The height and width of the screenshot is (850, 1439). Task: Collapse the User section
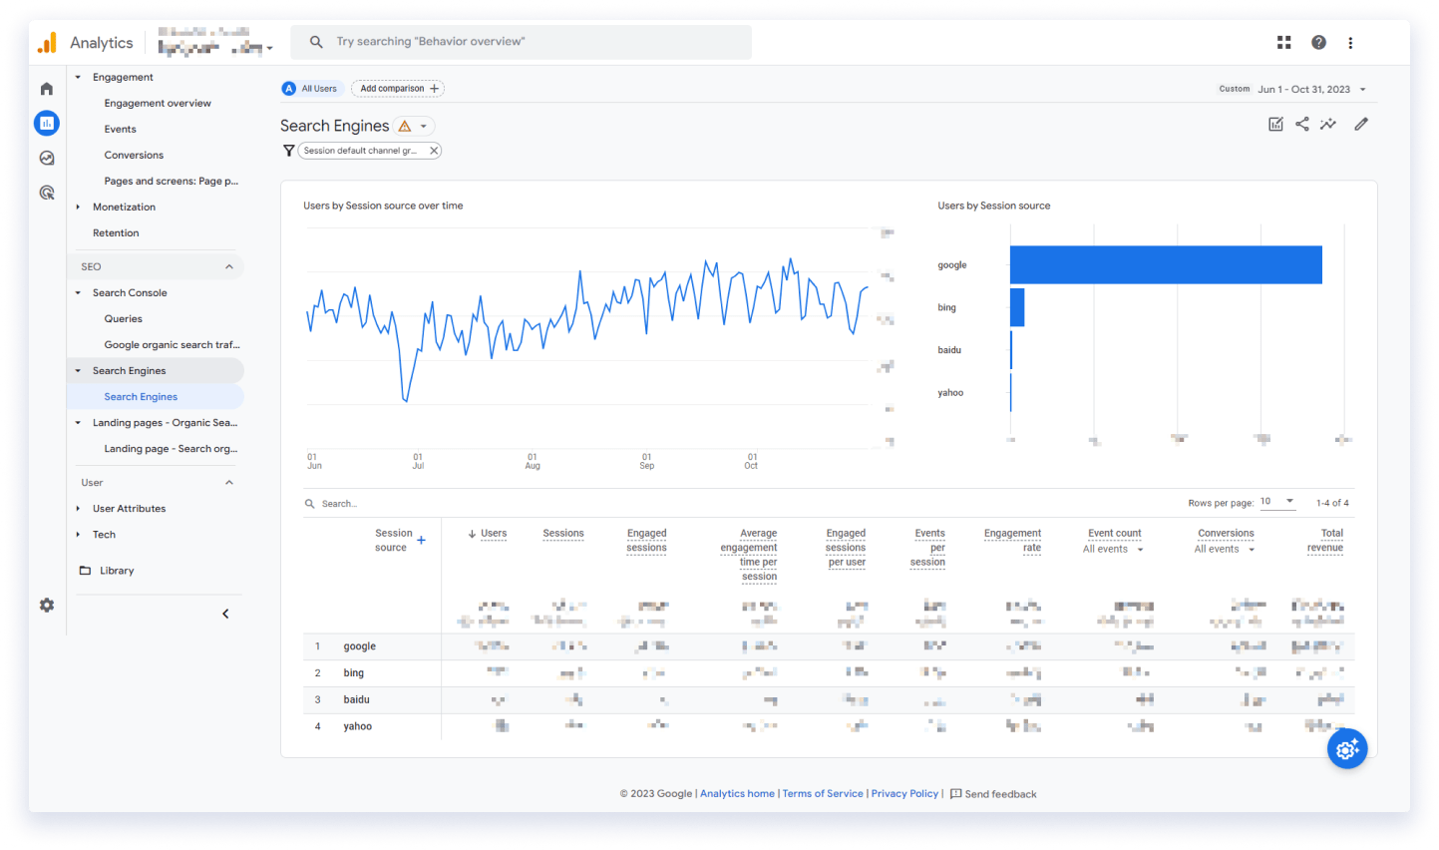click(x=229, y=482)
